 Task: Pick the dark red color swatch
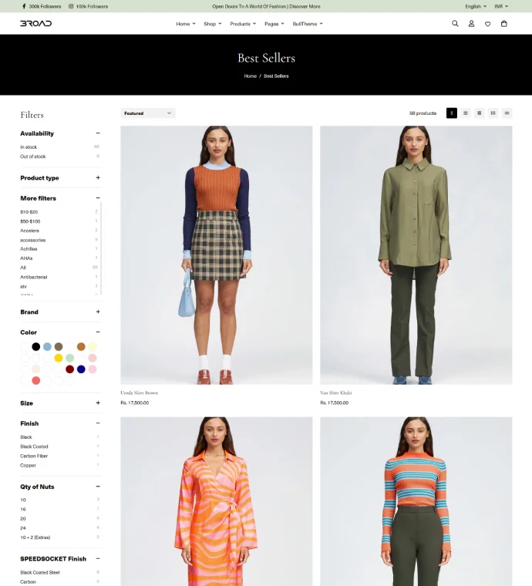[70, 369]
